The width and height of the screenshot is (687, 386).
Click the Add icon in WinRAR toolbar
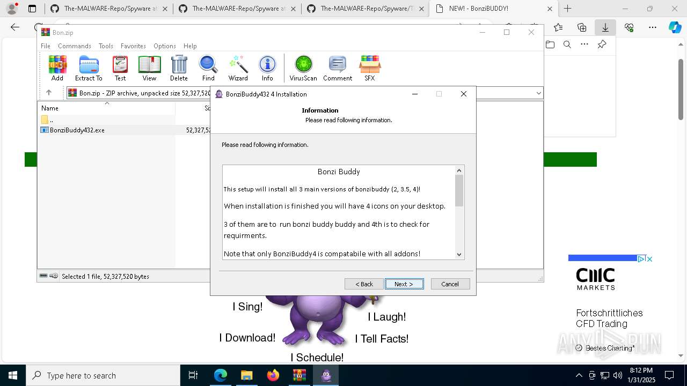(x=57, y=68)
